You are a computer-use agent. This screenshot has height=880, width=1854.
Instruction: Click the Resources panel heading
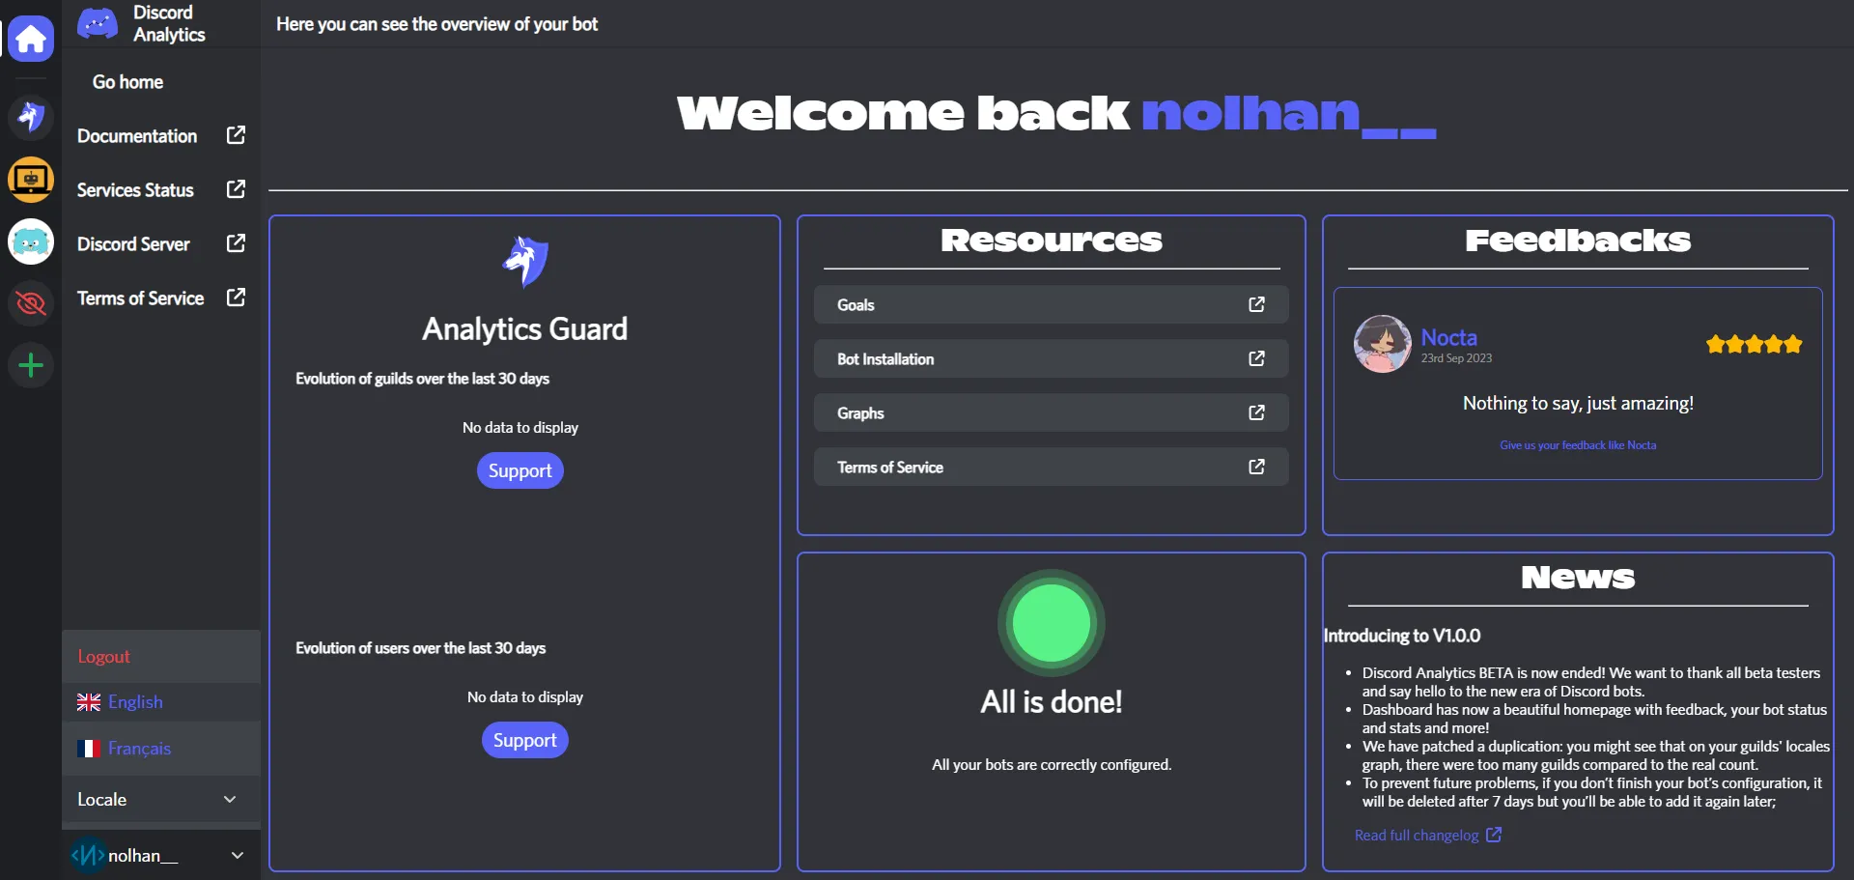coord(1052,241)
